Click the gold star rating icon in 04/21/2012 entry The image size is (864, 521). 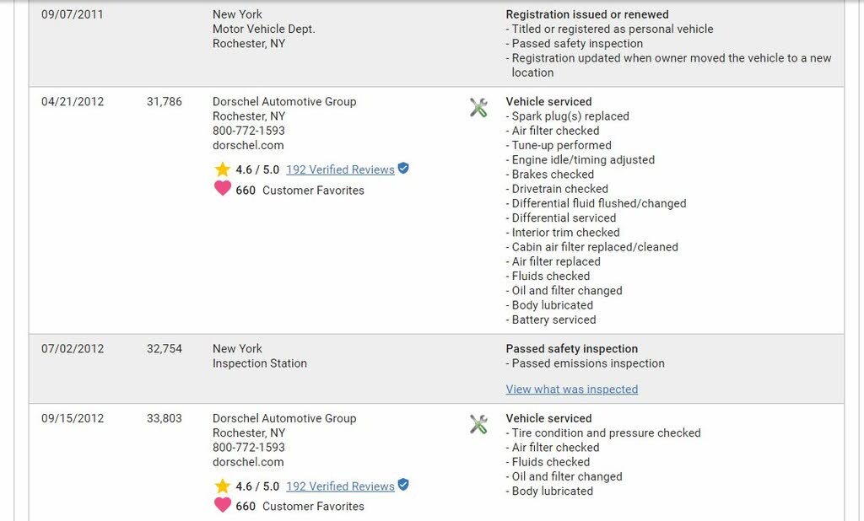pyautogui.click(x=223, y=169)
